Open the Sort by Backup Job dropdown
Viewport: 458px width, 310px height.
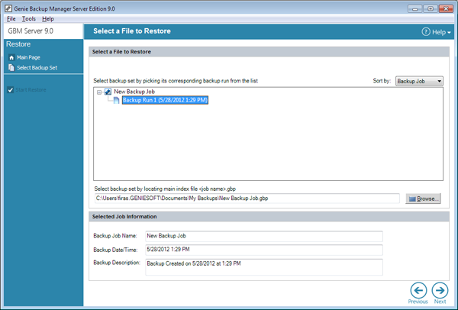coord(419,81)
